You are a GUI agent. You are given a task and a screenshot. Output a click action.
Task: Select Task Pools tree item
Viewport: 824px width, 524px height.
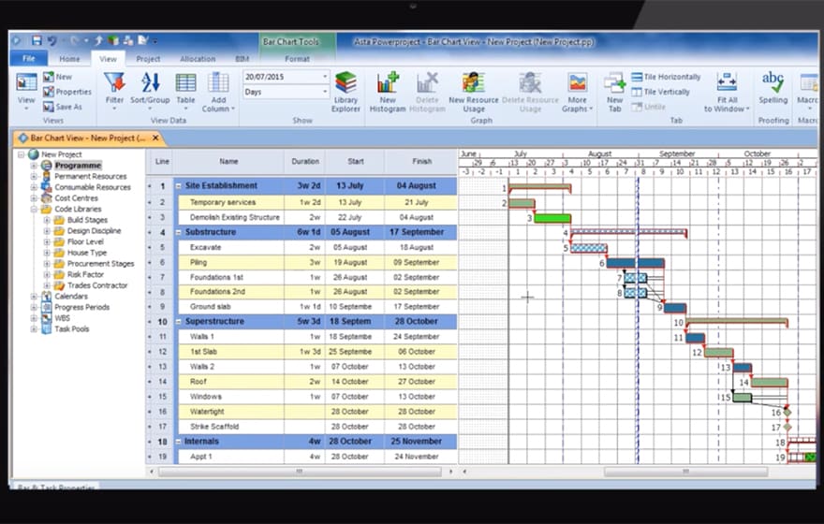[72, 328]
